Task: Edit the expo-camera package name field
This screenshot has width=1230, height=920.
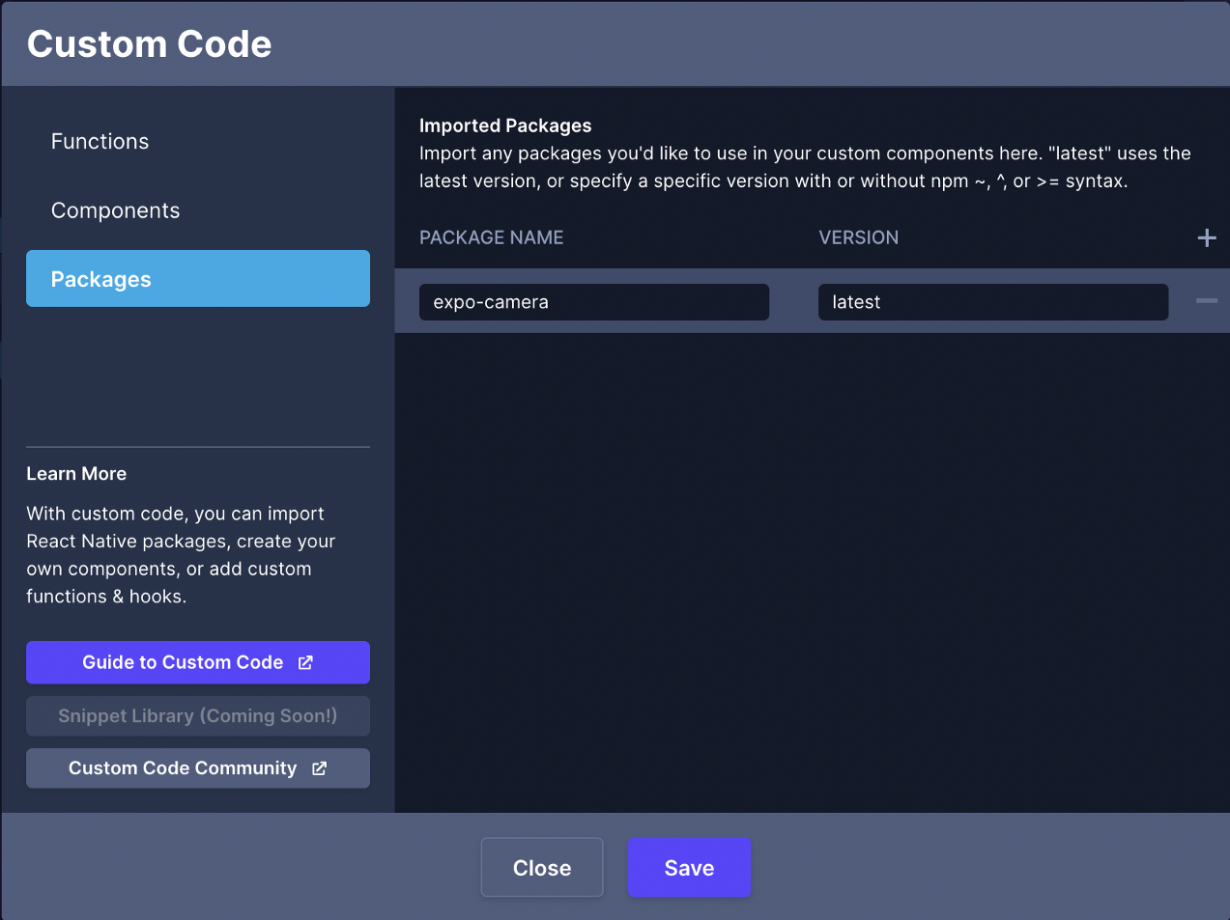Action: (593, 302)
